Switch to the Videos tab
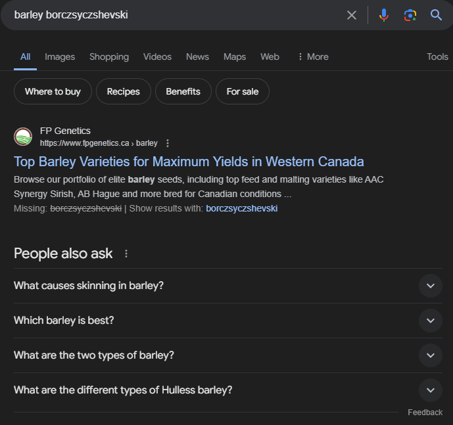 point(157,56)
